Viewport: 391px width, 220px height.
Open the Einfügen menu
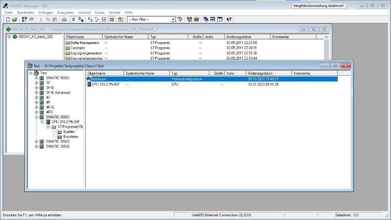point(45,12)
